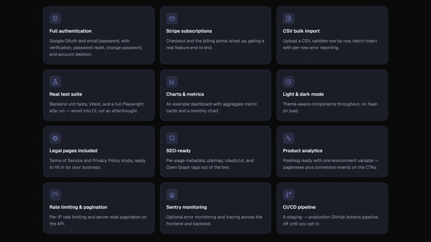Image resolution: width=431 pixels, height=242 pixels.
Task: Click the scales icon for Legal pages
Action: [55, 138]
